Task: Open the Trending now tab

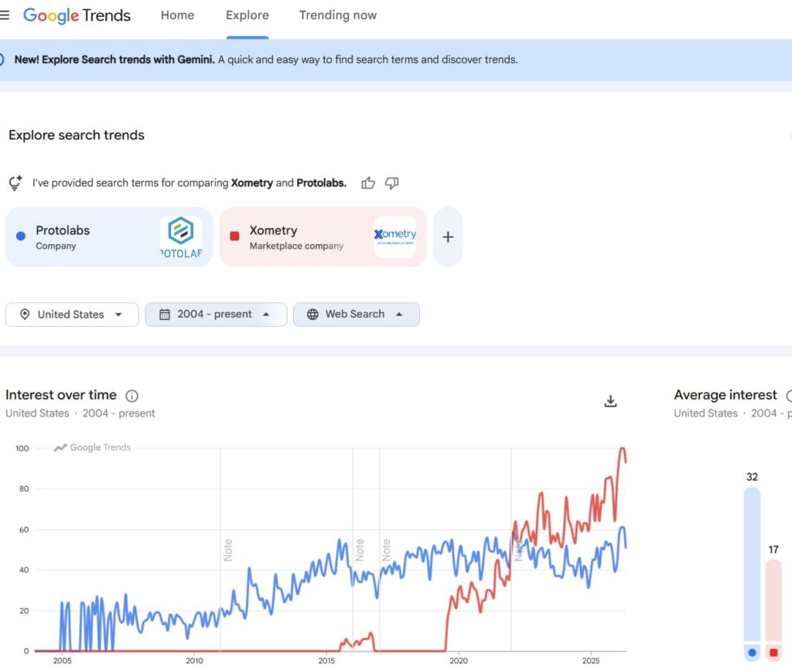Action: click(338, 15)
